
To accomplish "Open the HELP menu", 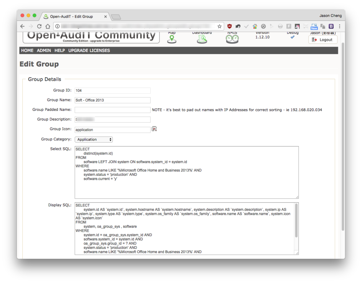I will click(59, 50).
